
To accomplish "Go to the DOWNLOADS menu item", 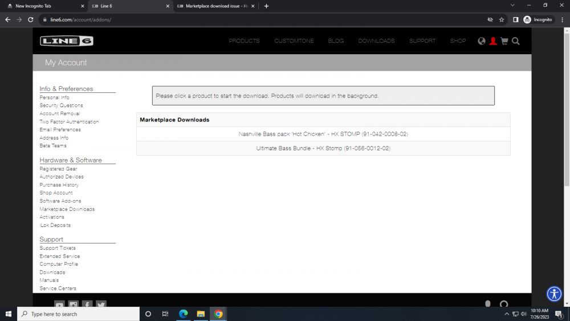I will [x=376, y=41].
